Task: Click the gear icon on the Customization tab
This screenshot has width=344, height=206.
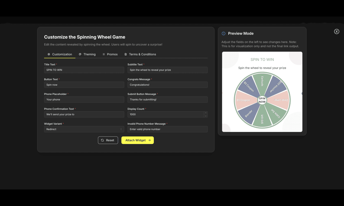Action: pos(49,54)
